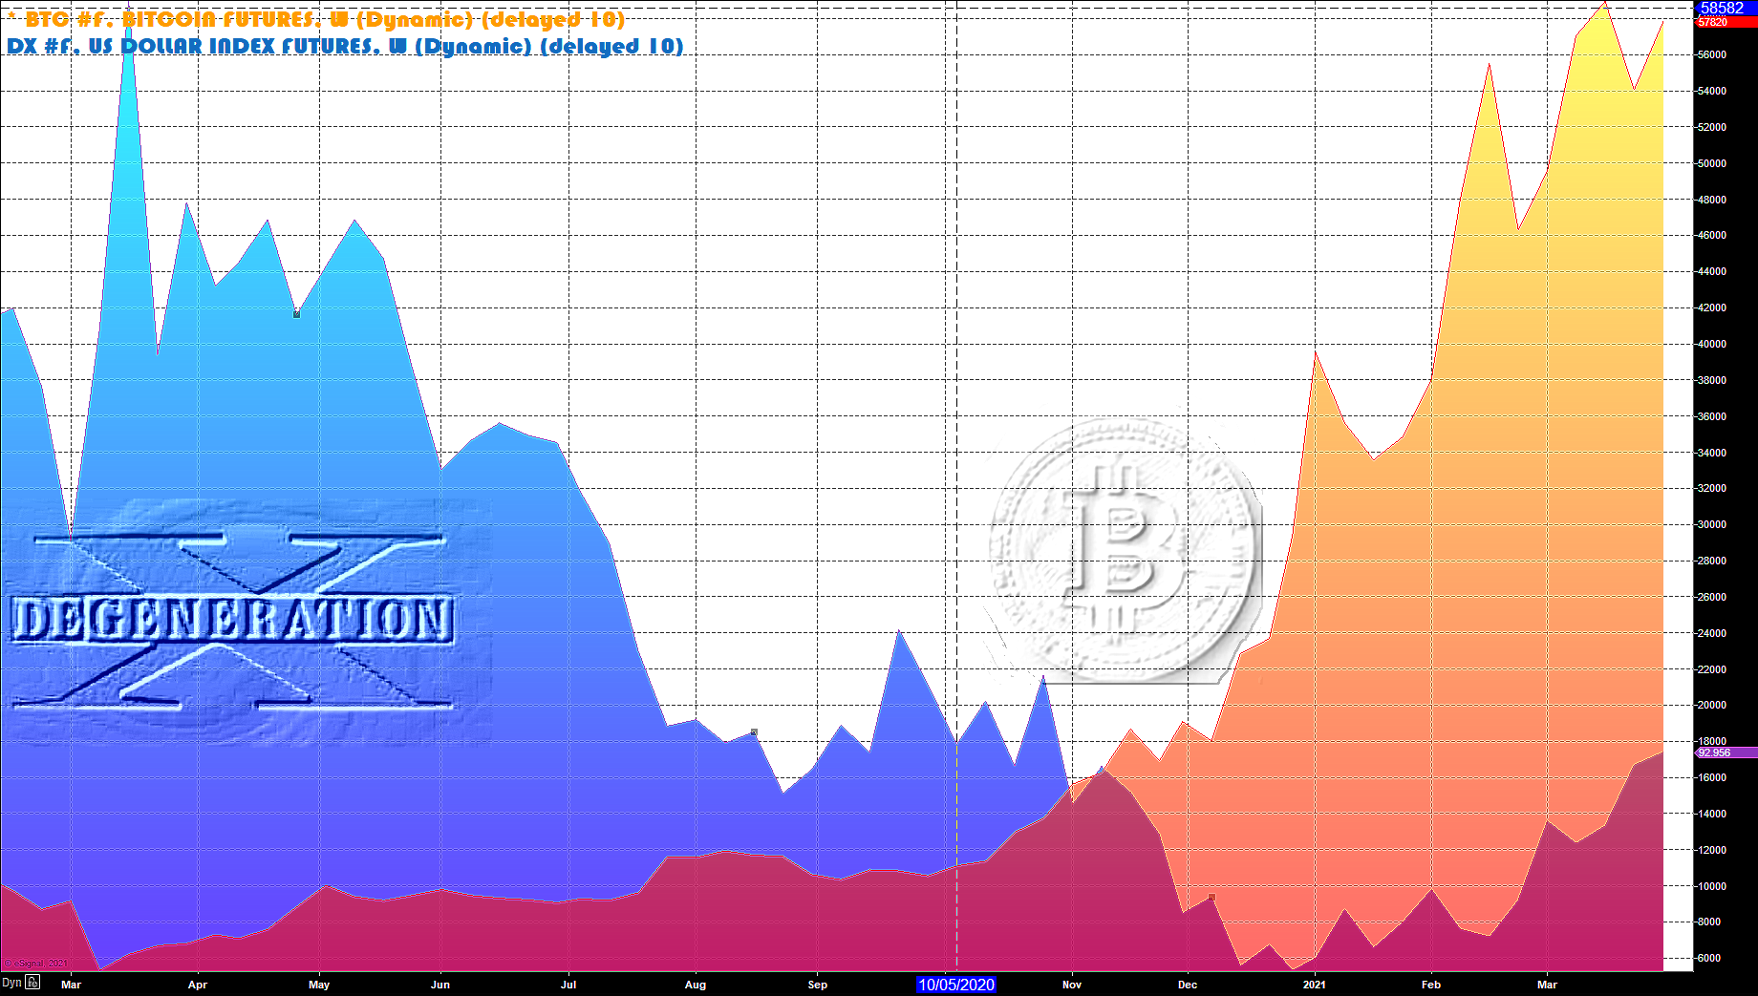
Task: Click the Jun date axis label
Action: tap(440, 985)
